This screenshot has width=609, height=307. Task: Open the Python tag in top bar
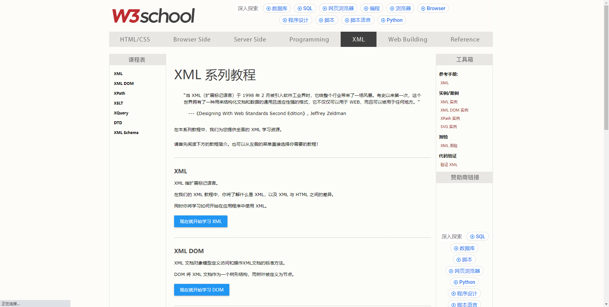(392, 20)
